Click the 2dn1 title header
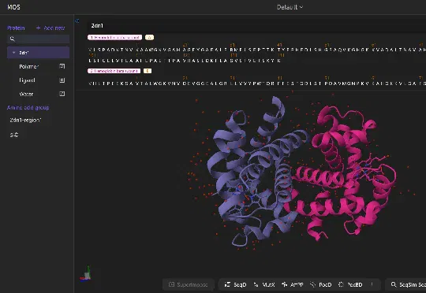 [x=97, y=26]
